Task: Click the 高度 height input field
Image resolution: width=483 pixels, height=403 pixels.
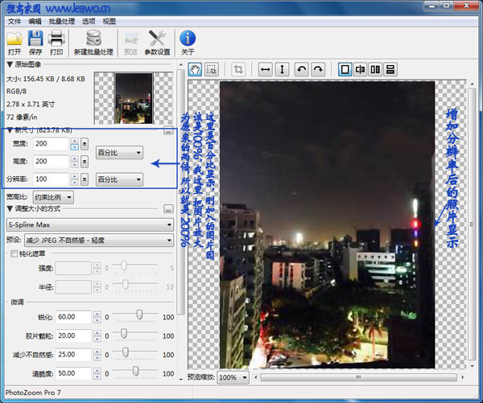Action: click(x=52, y=162)
